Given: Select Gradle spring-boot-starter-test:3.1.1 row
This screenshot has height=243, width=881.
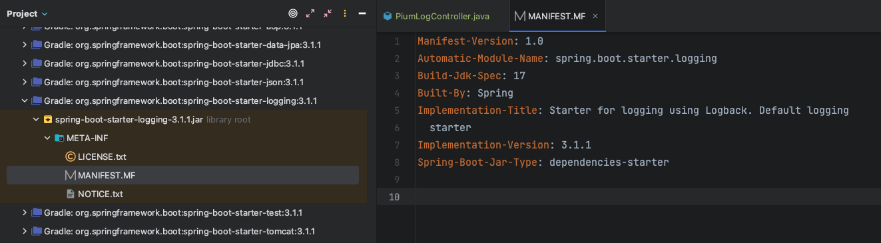Looking at the screenshot, I should [x=183, y=213].
